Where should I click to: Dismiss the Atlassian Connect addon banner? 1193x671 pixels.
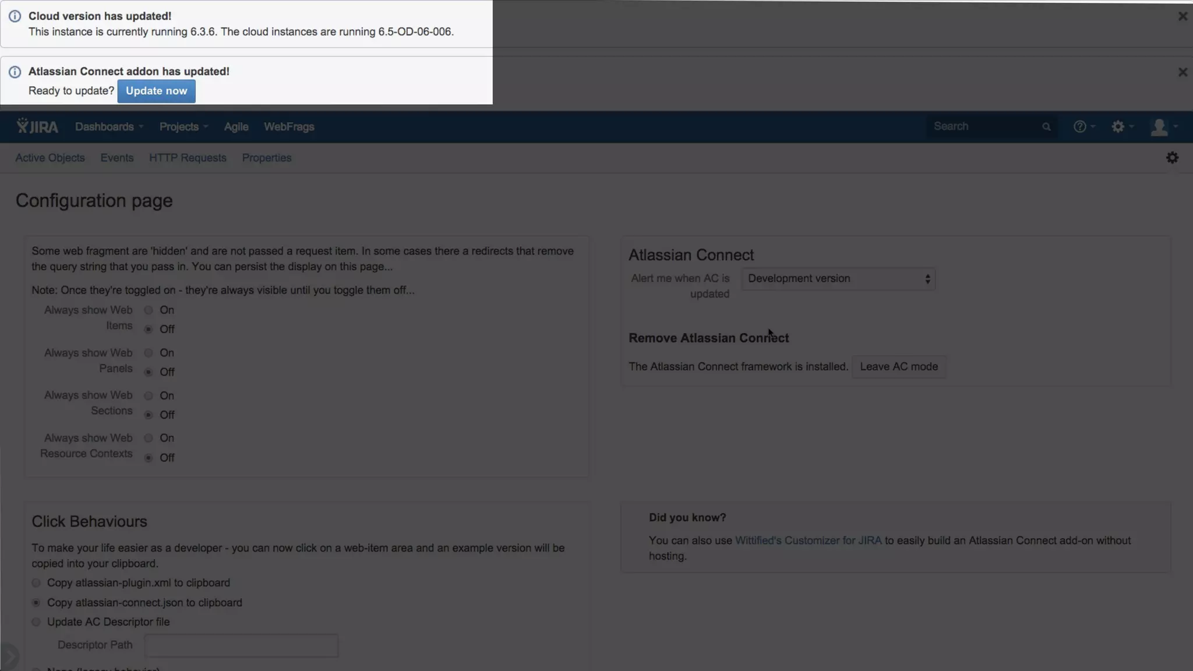(x=1182, y=72)
